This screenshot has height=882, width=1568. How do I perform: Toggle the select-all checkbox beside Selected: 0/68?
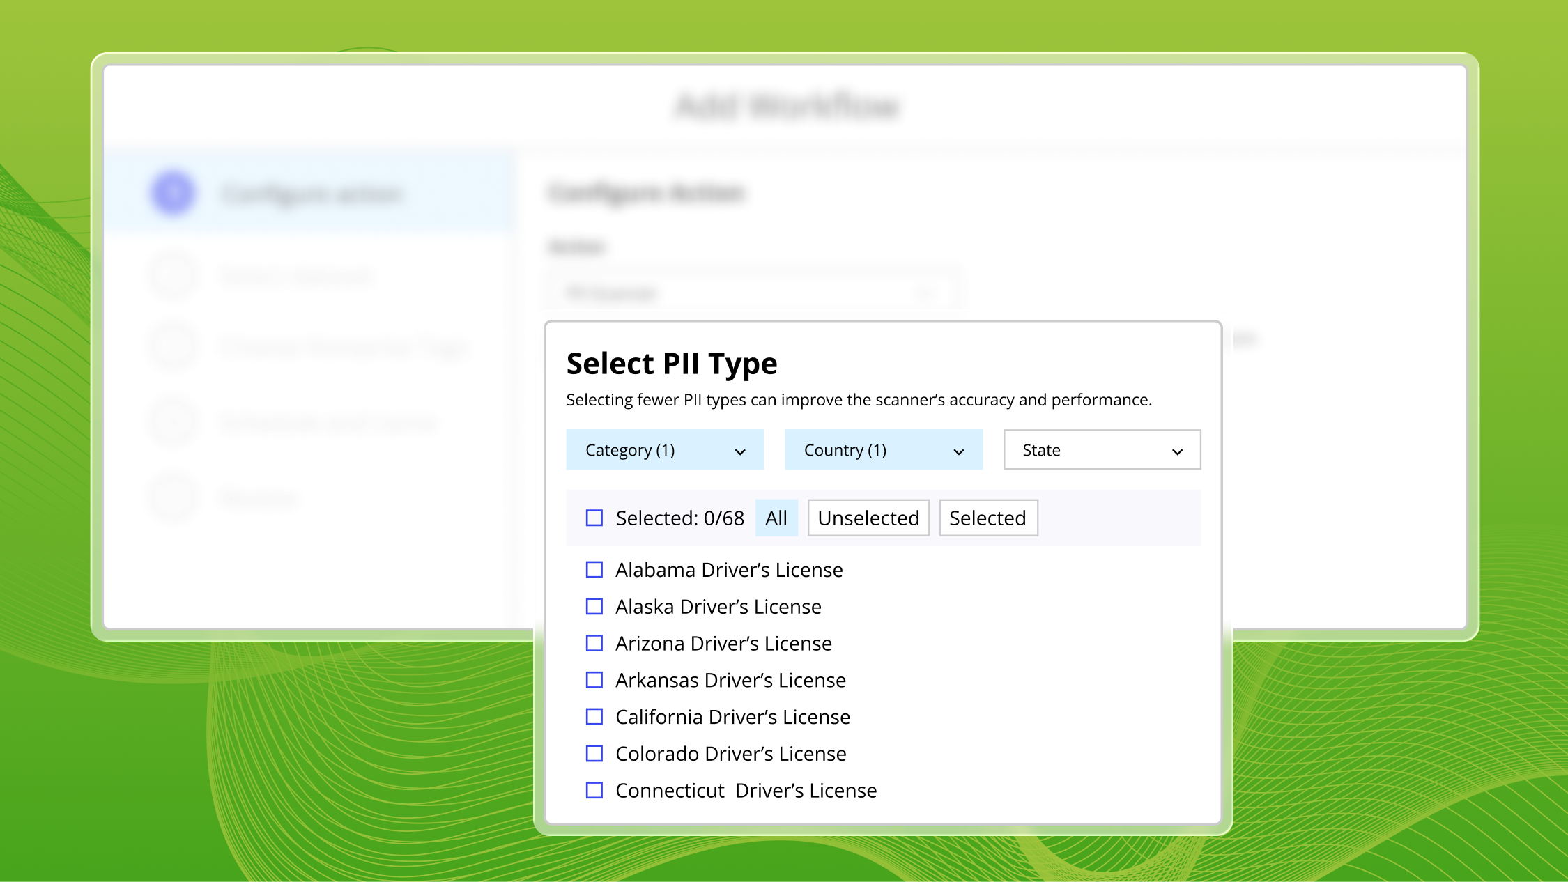click(x=594, y=518)
